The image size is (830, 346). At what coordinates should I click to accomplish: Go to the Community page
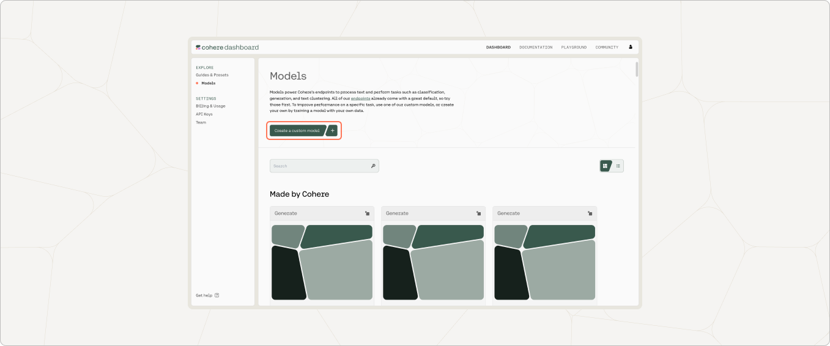[x=607, y=47]
